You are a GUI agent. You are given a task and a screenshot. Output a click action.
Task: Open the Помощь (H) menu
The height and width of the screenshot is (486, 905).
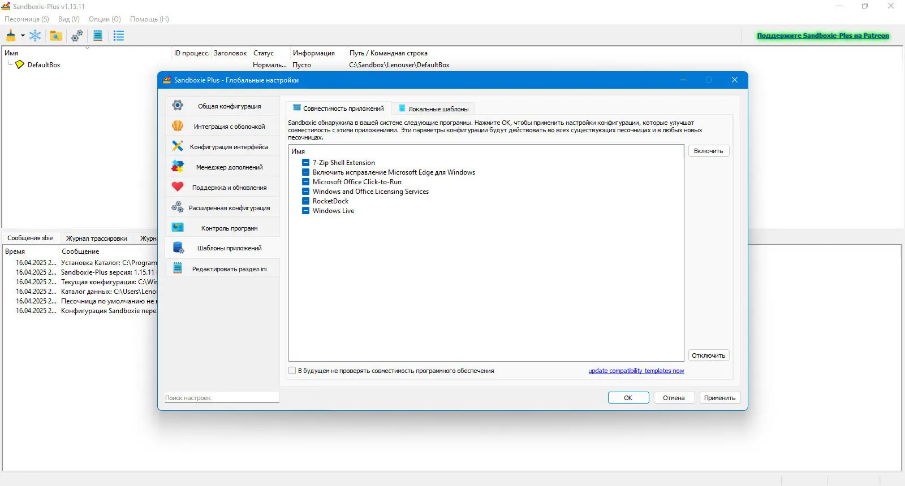[x=149, y=19]
